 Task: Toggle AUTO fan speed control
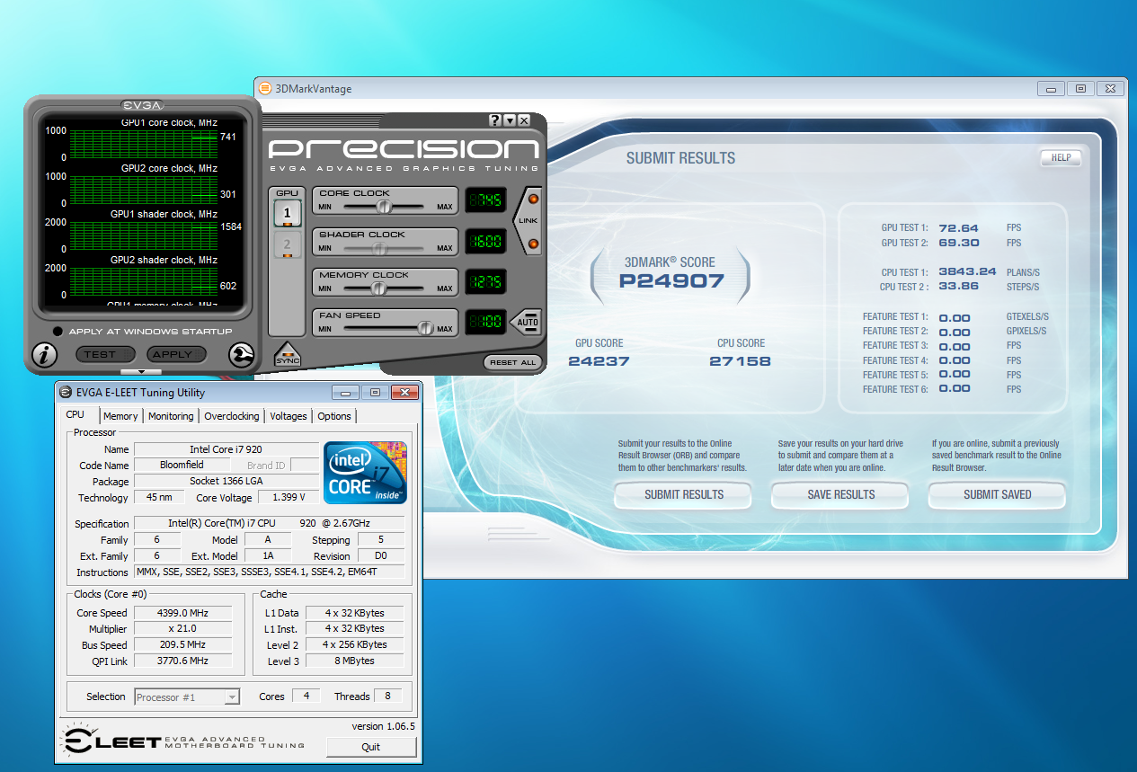point(527,322)
